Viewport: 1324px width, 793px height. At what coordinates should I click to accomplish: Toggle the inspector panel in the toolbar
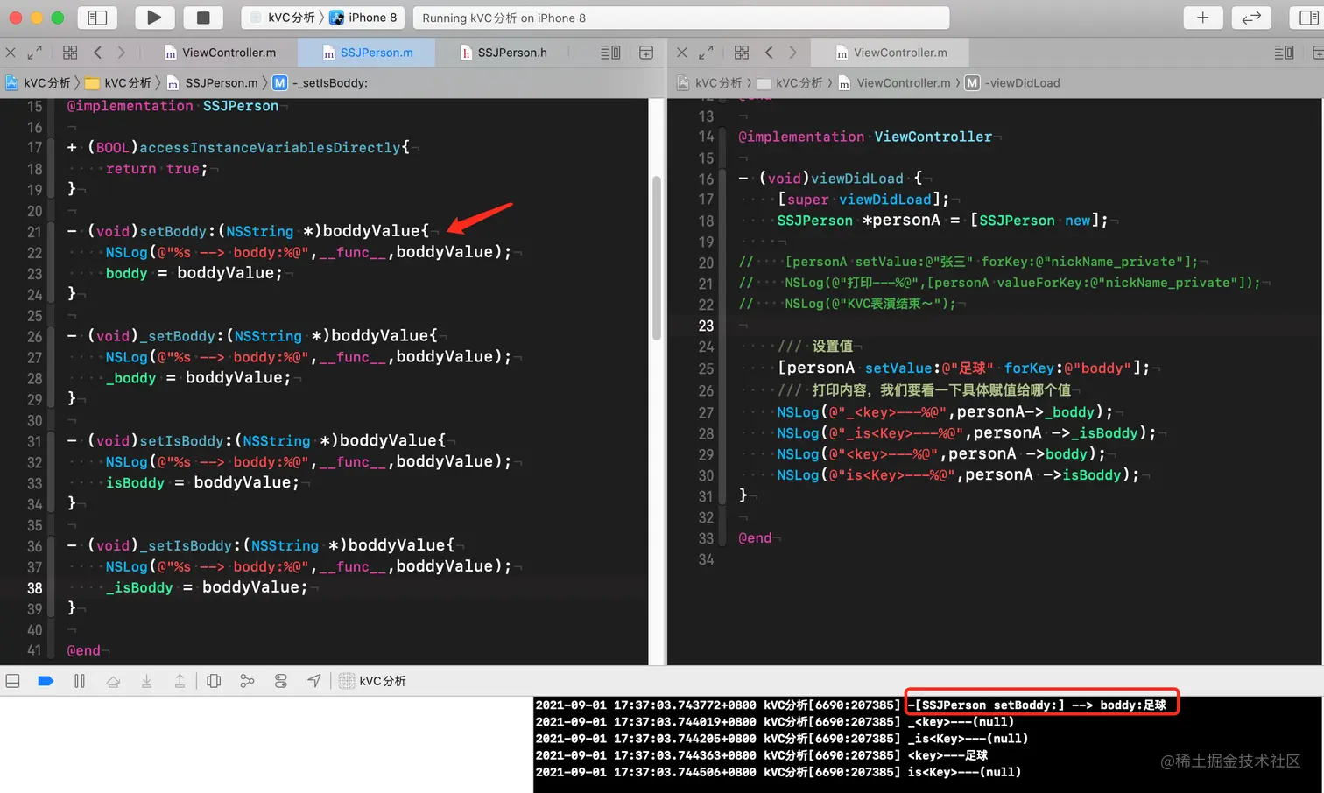1309,18
